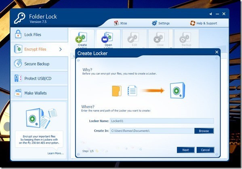Click the Folder Lock key logo

(20, 18)
